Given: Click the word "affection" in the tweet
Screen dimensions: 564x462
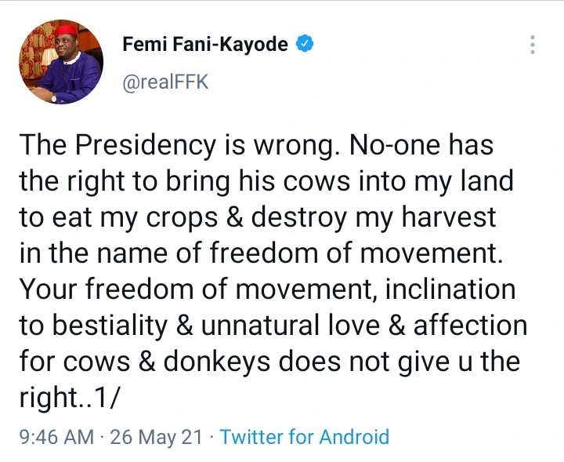Looking at the screenshot, I should pos(470,325).
